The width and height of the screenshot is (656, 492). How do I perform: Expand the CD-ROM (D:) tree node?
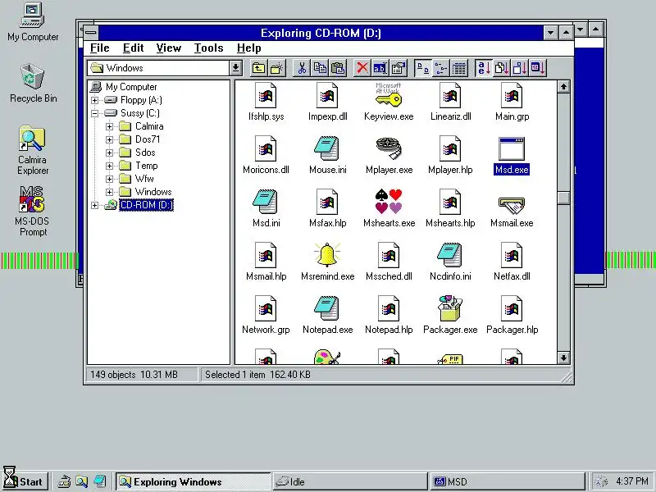click(94, 206)
